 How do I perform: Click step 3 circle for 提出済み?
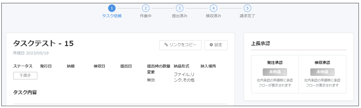[179, 8]
